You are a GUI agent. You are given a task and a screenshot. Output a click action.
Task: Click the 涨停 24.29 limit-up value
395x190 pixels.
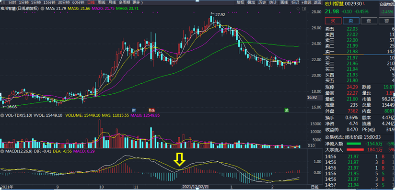pos(352,87)
